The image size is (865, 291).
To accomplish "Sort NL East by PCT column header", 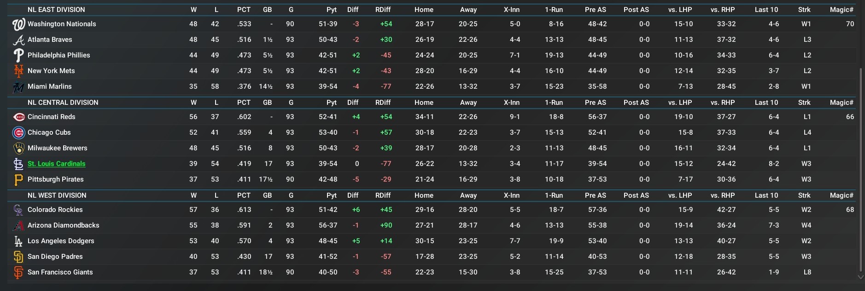I will click(x=244, y=10).
